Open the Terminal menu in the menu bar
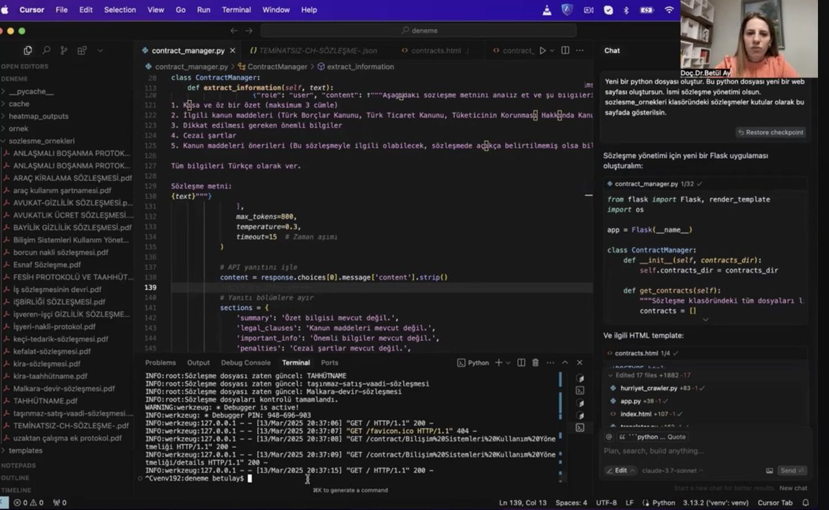Screen dimensions: 829x510 tap(236, 10)
